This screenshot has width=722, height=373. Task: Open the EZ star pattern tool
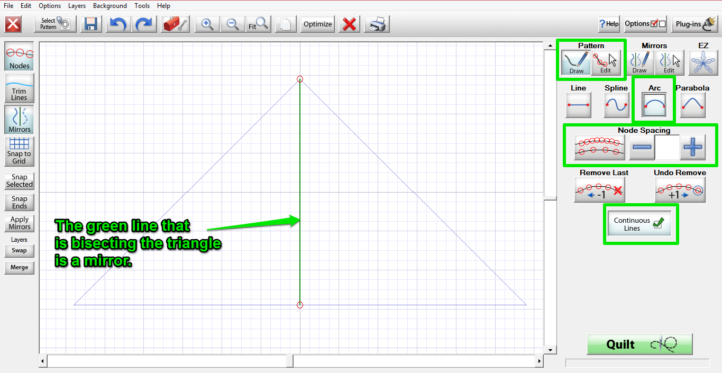pyautogui.click(x=703, y=63)
